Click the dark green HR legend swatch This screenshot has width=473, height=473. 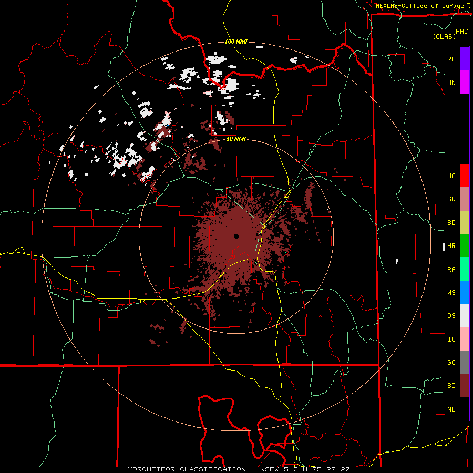pos(464,246)
